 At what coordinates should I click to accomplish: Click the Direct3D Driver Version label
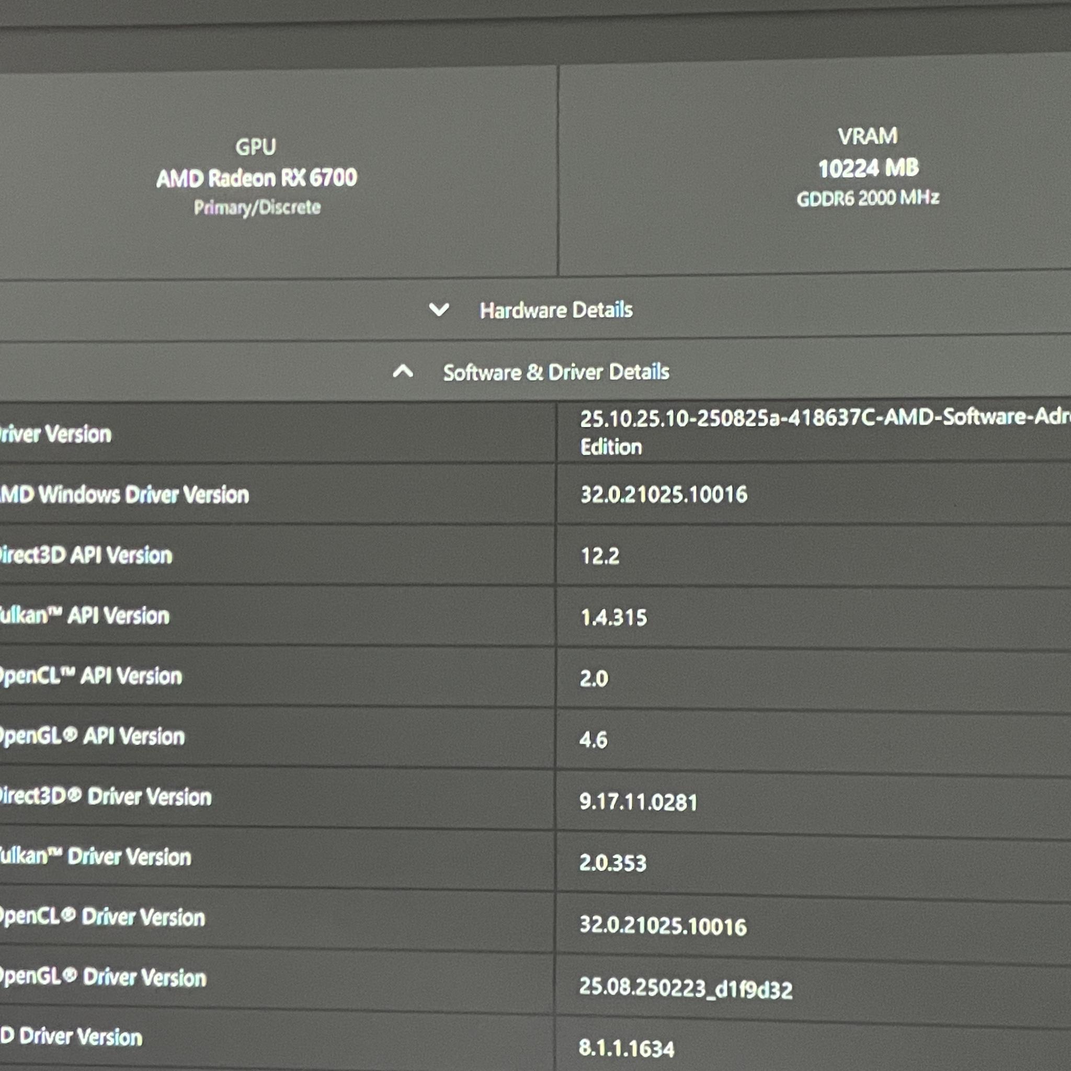tap(105, 796)
